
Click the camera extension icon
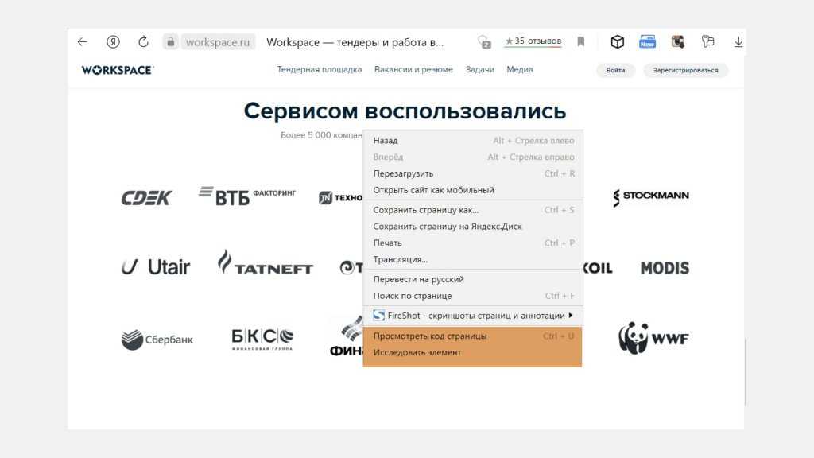pyautogui.click(x=677, y=41)
